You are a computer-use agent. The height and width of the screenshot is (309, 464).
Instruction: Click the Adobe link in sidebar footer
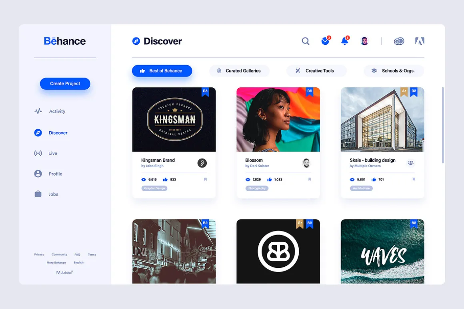pyautogui.click(x=64, y=273)
